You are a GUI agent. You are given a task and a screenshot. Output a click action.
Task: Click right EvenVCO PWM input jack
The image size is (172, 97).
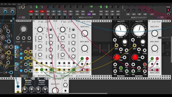point(142,57)
